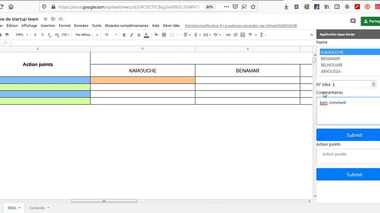
Task: Open the cell borders tool
Action: click(164, 35)
